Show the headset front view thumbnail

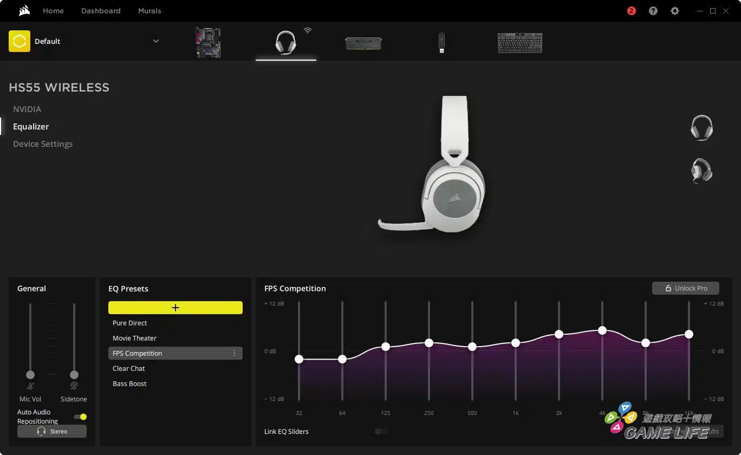point(701,128)
